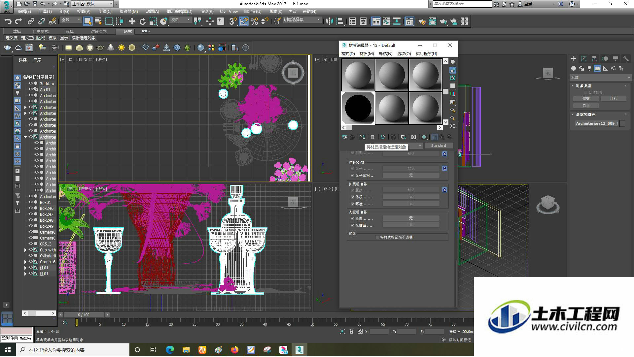634x357 pixels.
Task: Select the black material sample sphere
Action: (x=358, y=108)
